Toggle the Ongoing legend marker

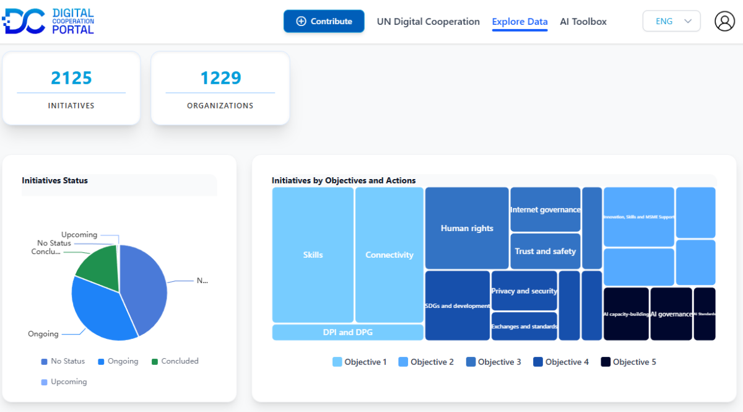(101, 361)
